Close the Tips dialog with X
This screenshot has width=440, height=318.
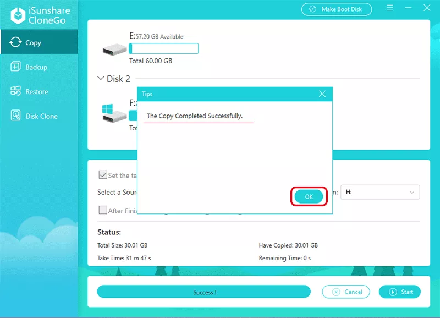point(322,94)
